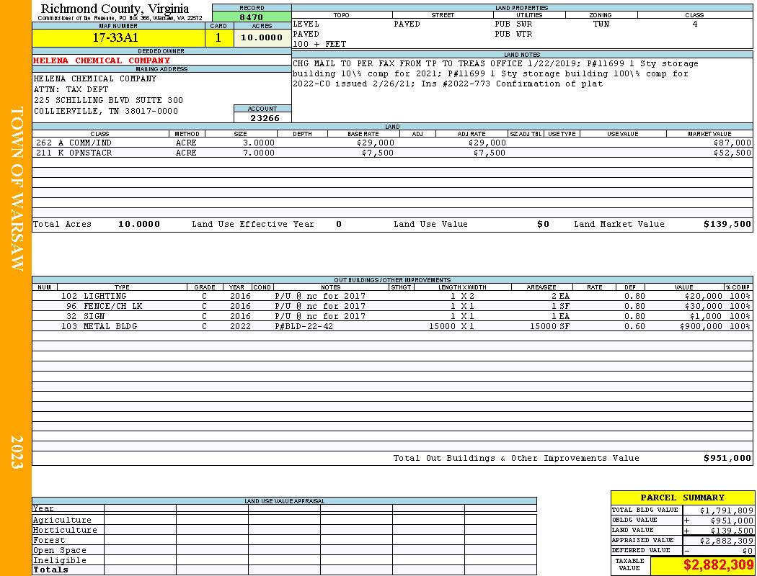The image size is (757, 576).
Task: Click base rate $29,000
Action: pos(376,143)
